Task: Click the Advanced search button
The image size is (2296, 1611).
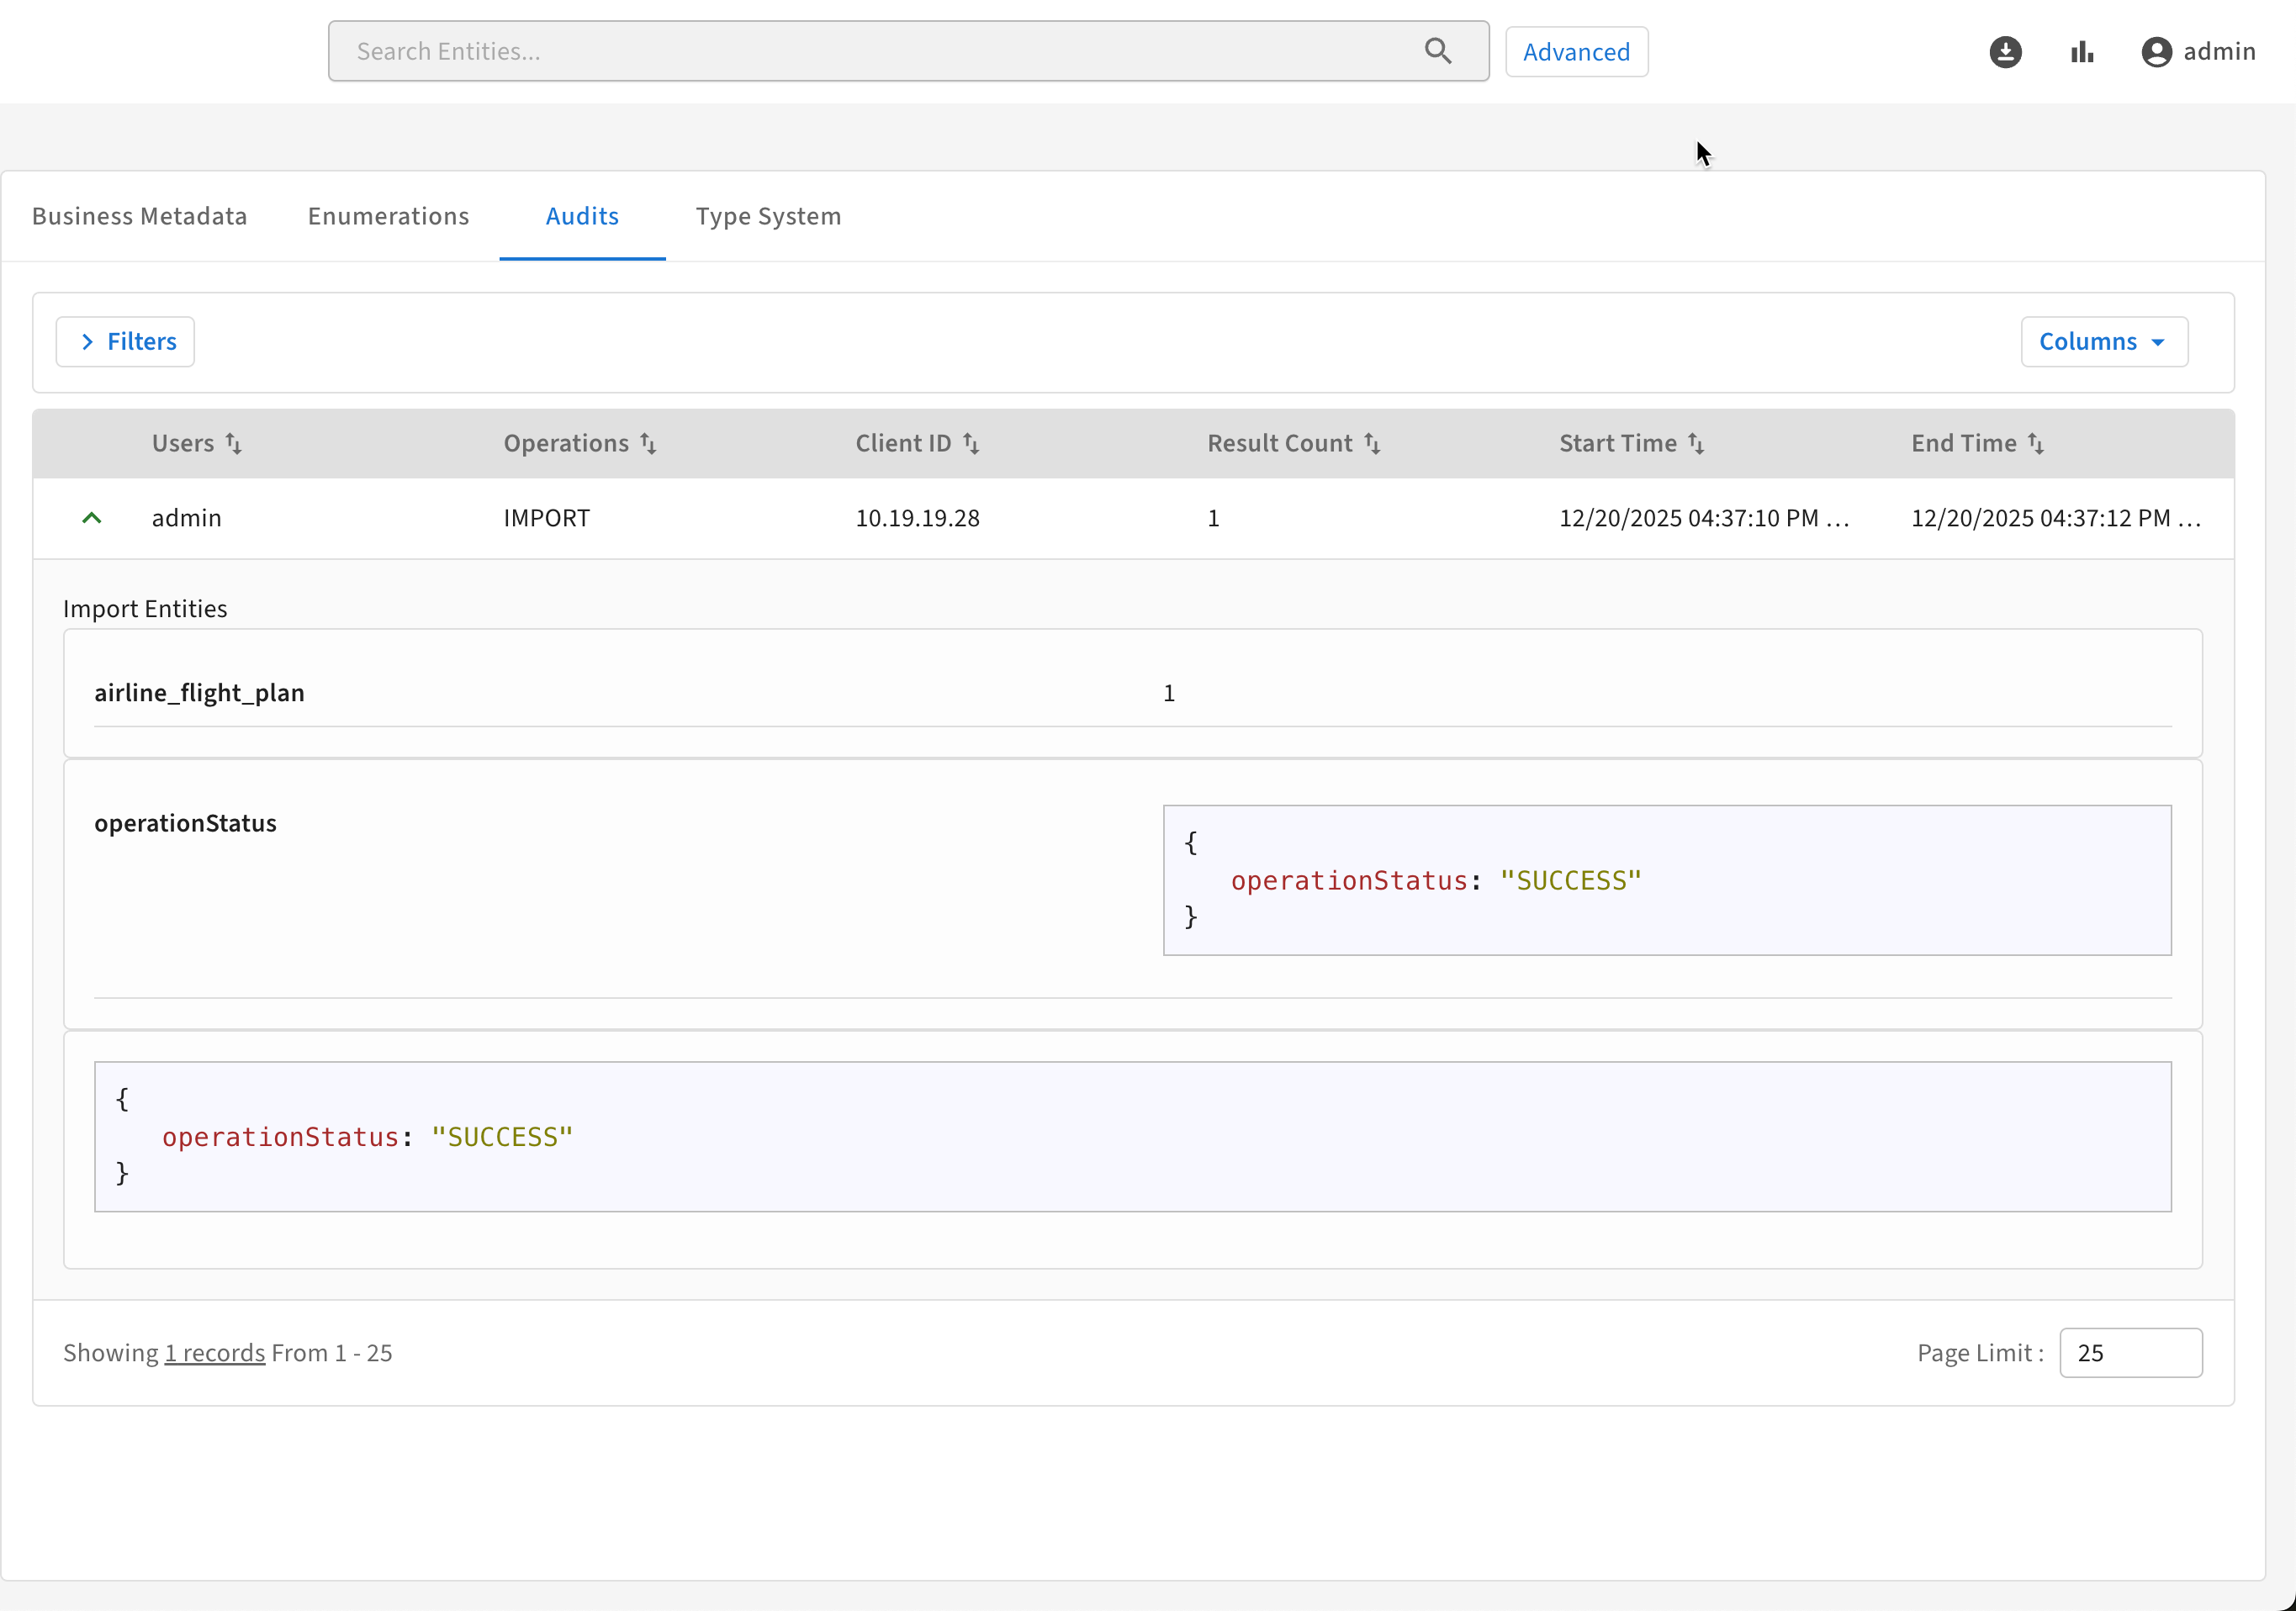Action: click(1576, 52)
